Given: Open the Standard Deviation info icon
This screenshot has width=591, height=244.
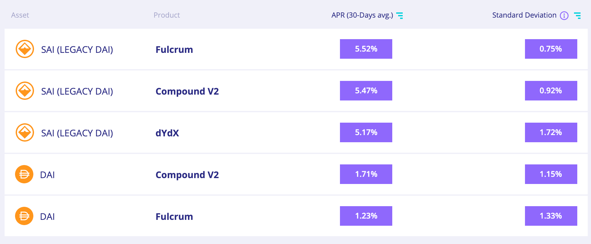Looking at the screenshot, I should point(564,15).
